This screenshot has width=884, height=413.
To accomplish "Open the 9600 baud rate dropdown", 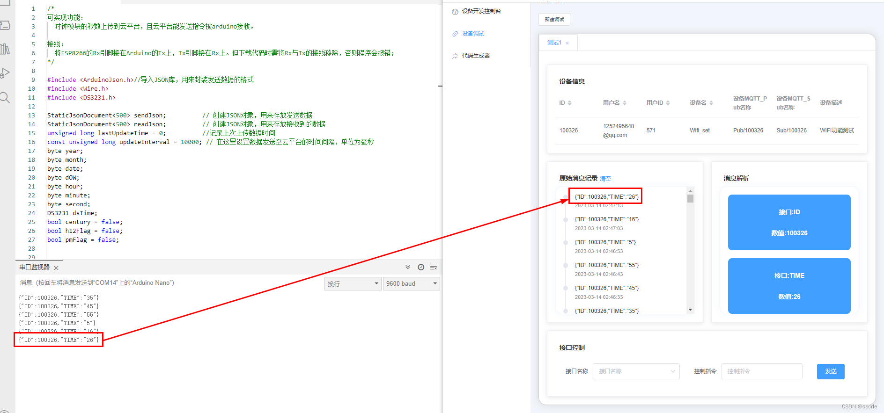I will click(412, 283).
